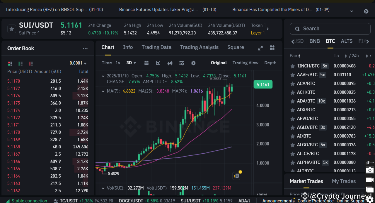Open the ALTS pairs tab
The width and height of the screenshot is (375, 203).
(347, 41)
